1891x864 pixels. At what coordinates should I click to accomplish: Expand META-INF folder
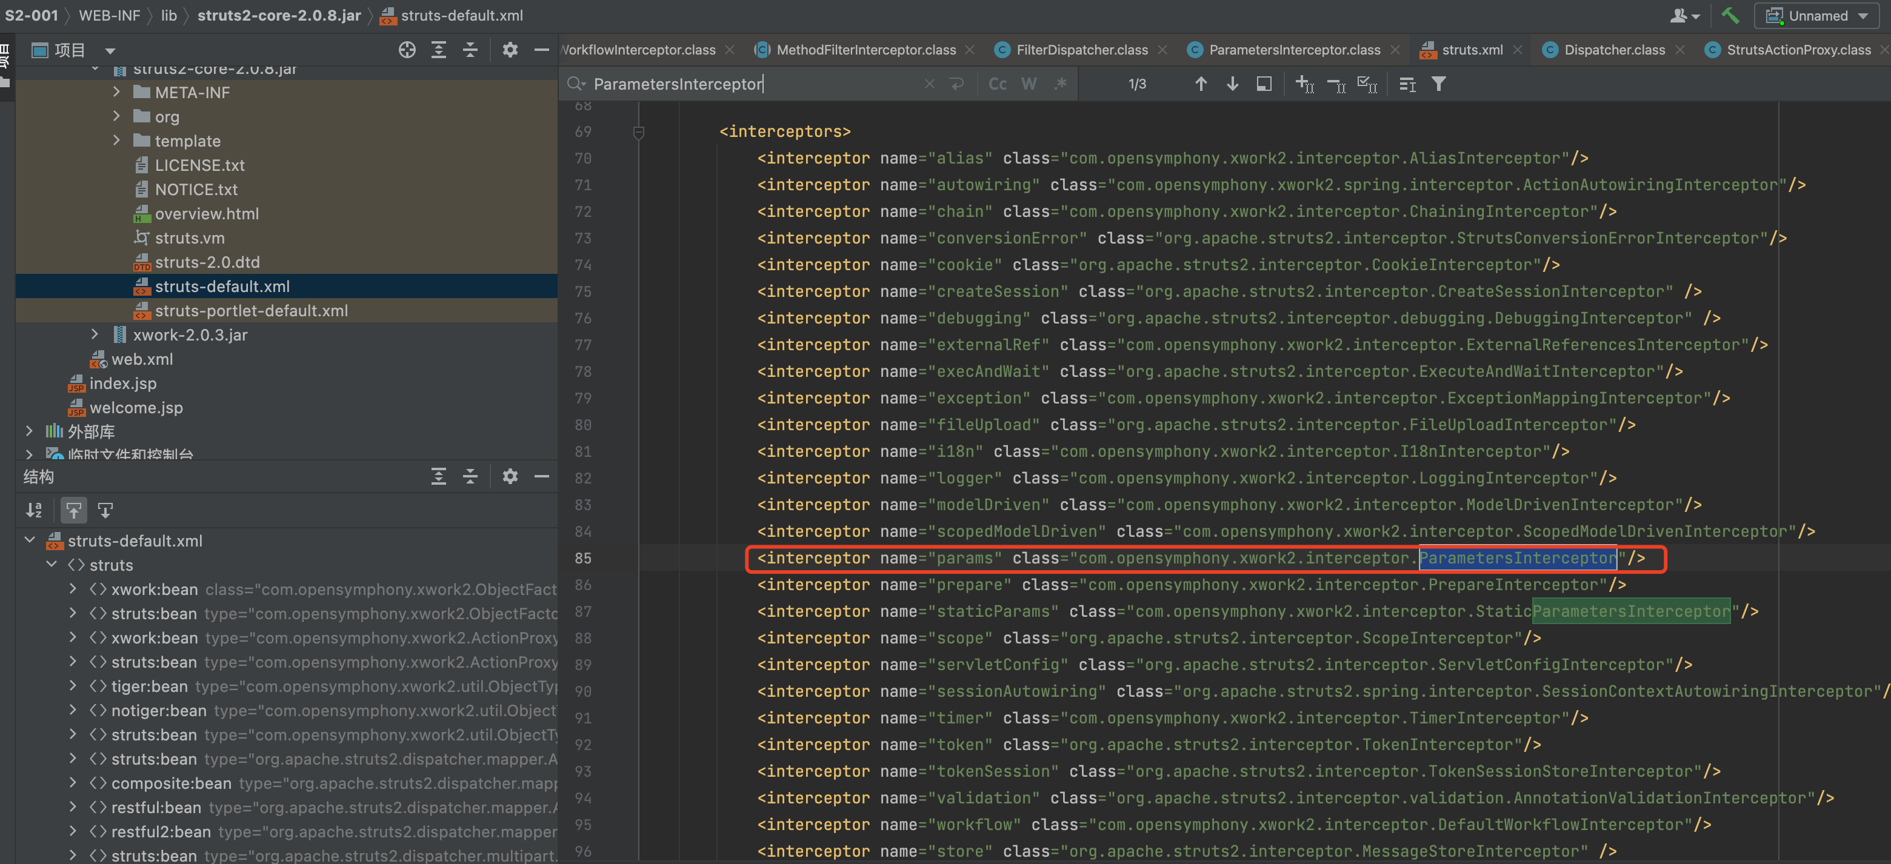pyautogui.click(x=117, y=91)
